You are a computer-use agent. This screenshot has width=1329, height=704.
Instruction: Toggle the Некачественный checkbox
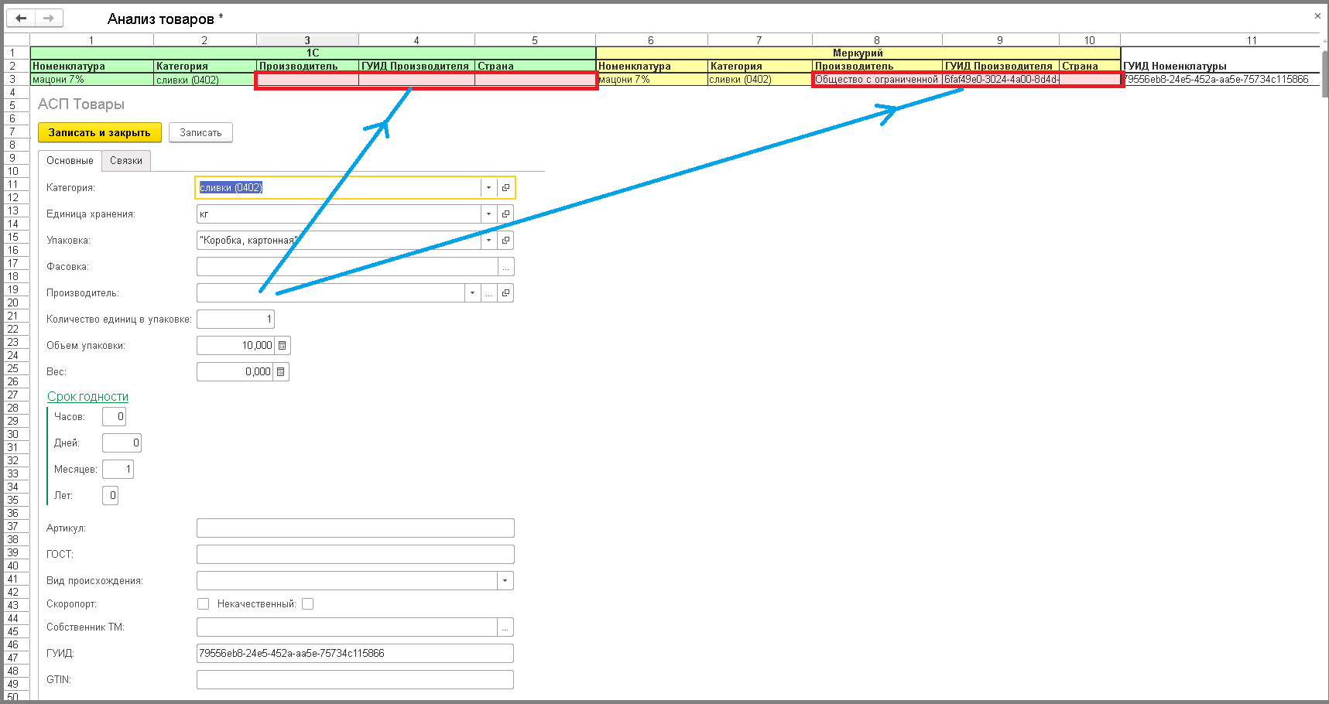[307, 603]
